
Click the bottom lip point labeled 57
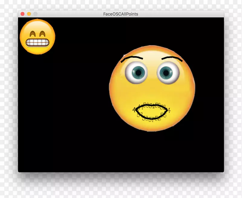point(151,119)
